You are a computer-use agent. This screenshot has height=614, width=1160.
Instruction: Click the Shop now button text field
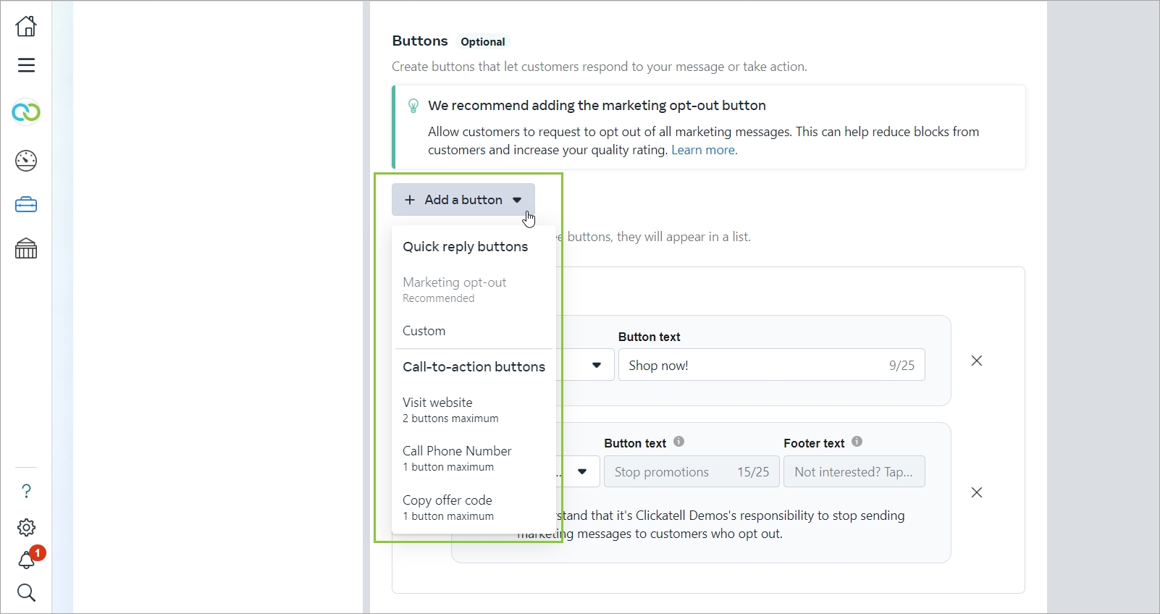pyautogui.click(x=753, y=366)
